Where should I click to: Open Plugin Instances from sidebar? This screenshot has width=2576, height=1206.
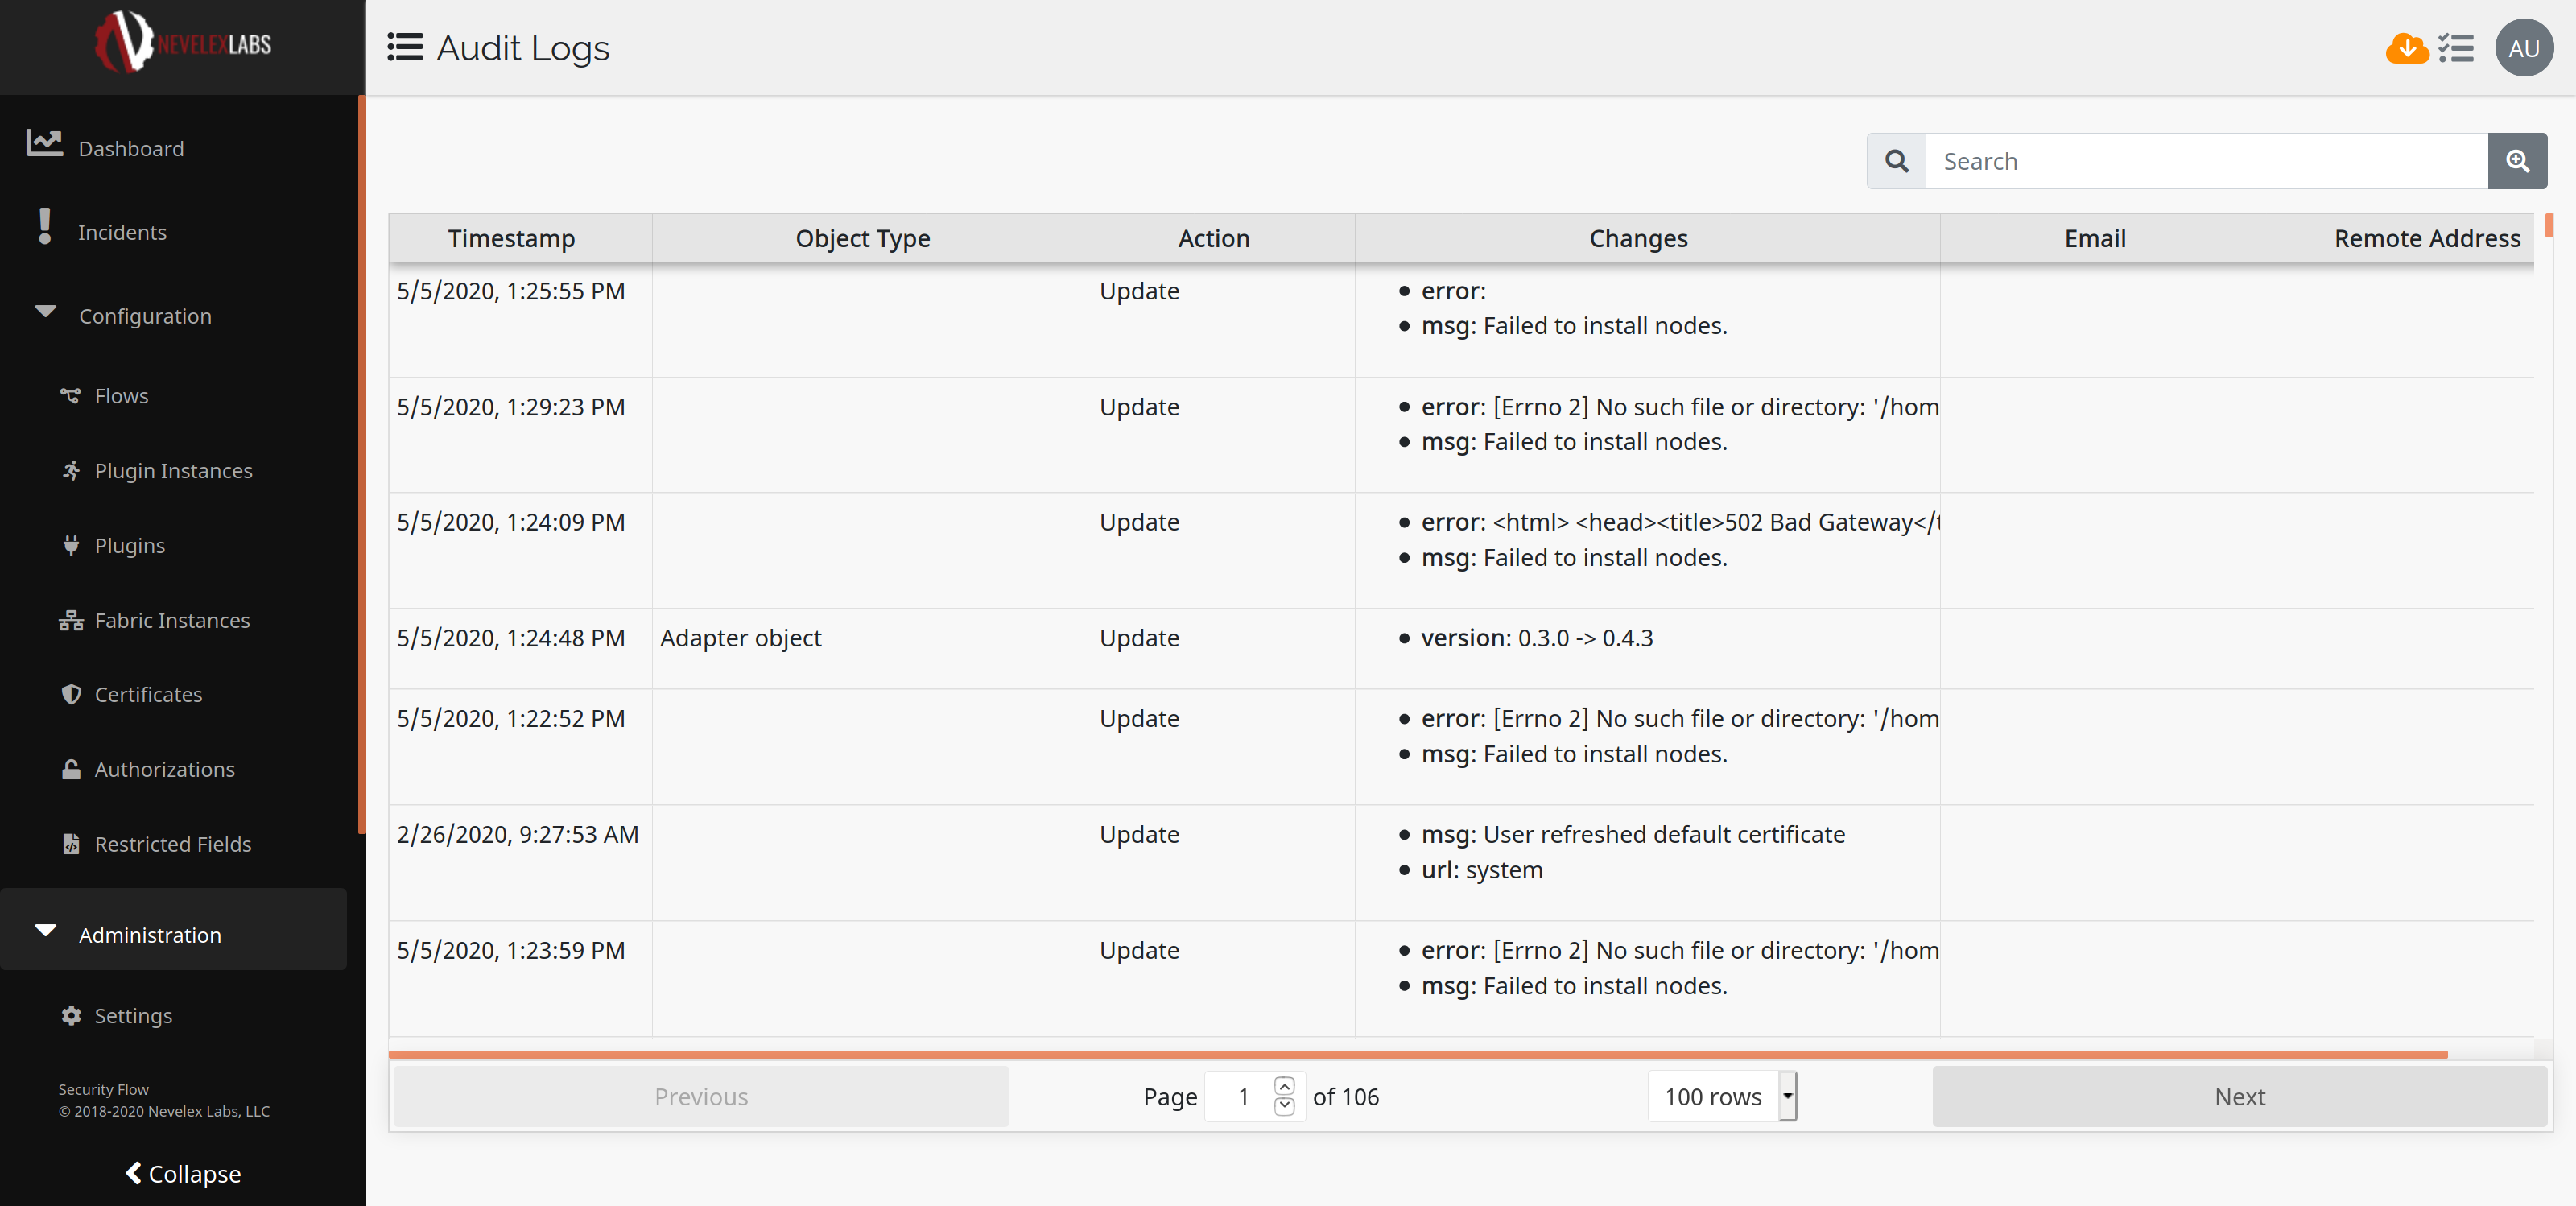tap(173, 471)
